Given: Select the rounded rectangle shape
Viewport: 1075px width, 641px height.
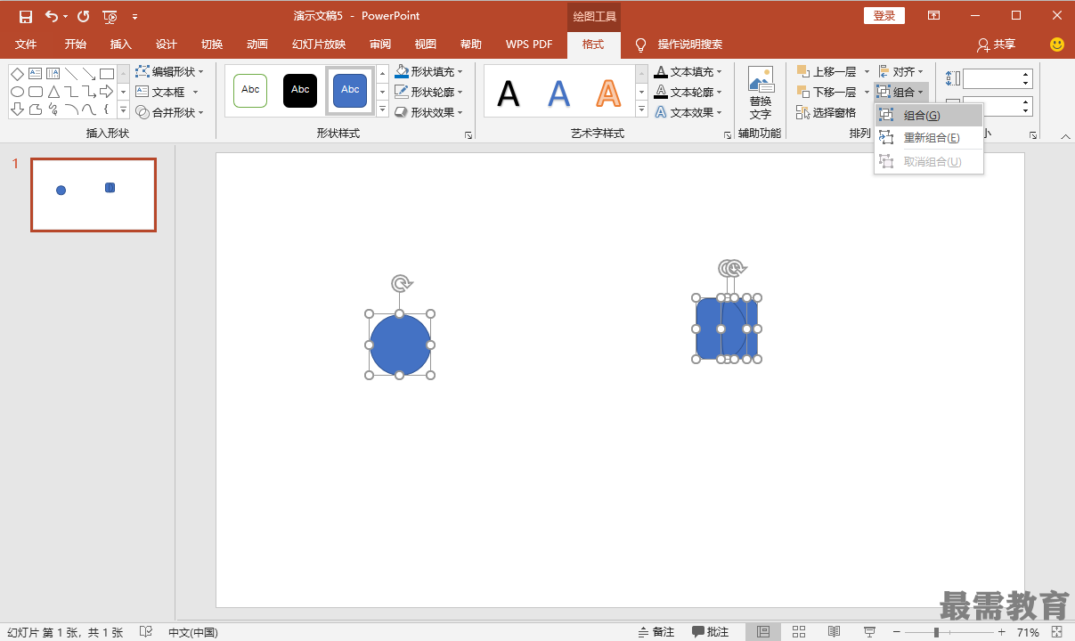Looking at the screenshot, I should pos(36,92).
